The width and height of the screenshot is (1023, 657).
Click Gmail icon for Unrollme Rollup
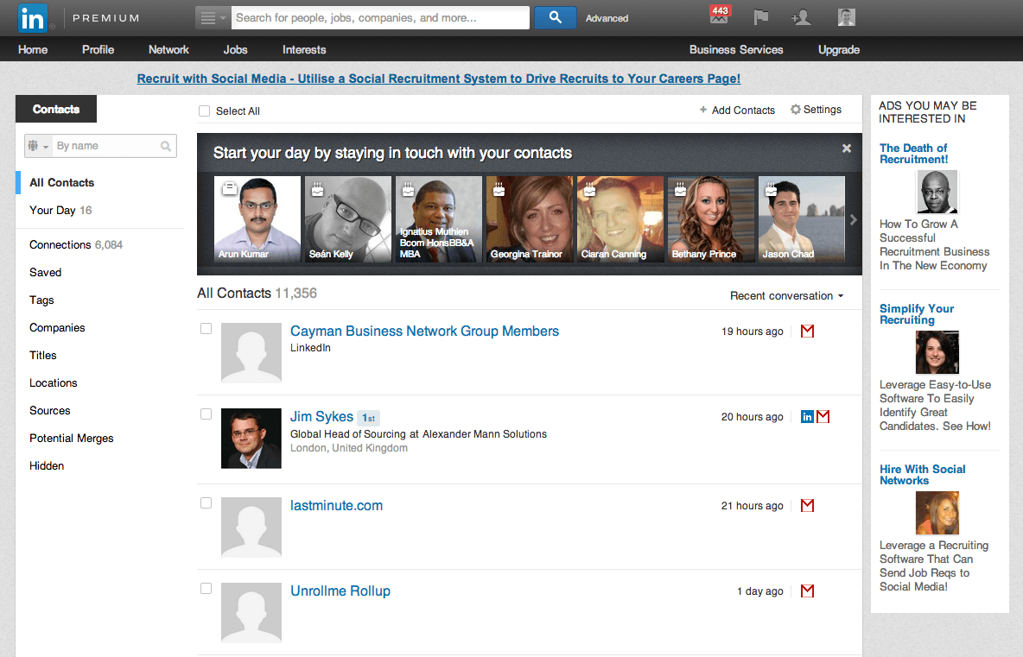tap(807, 591)
